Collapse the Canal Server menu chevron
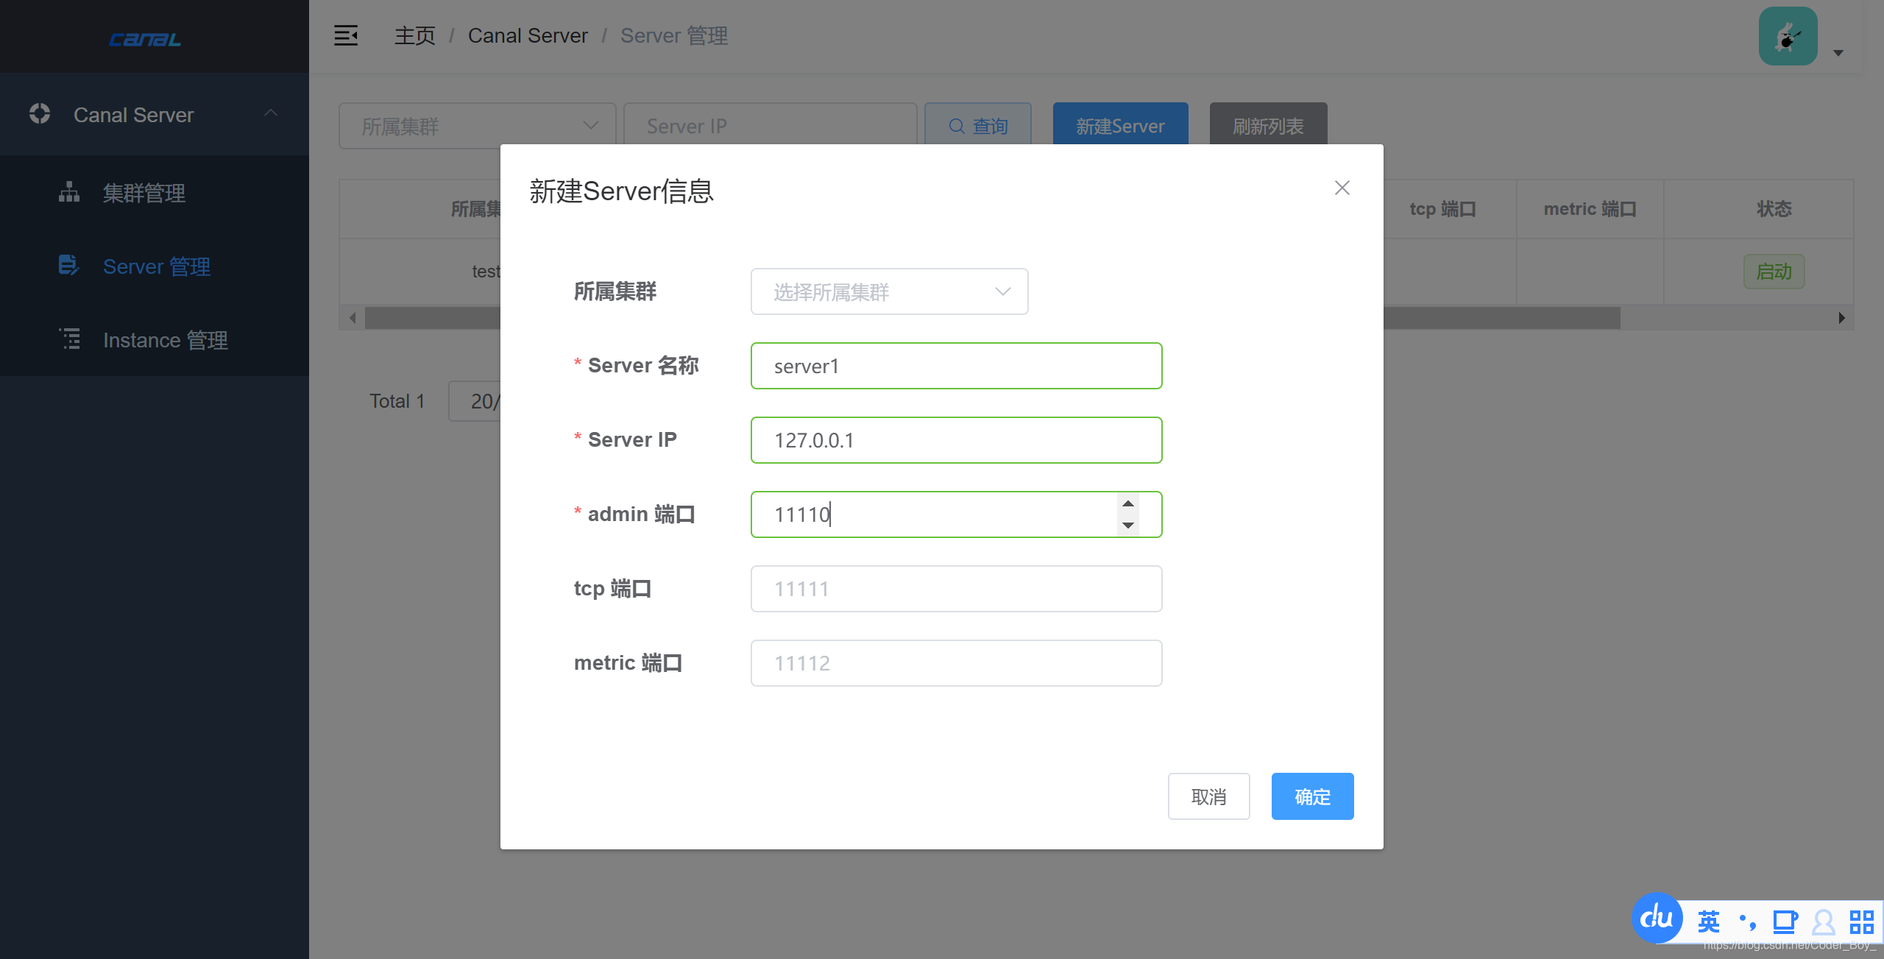Viewport: 1884px width, 959px height. click(x=271, y=113)
